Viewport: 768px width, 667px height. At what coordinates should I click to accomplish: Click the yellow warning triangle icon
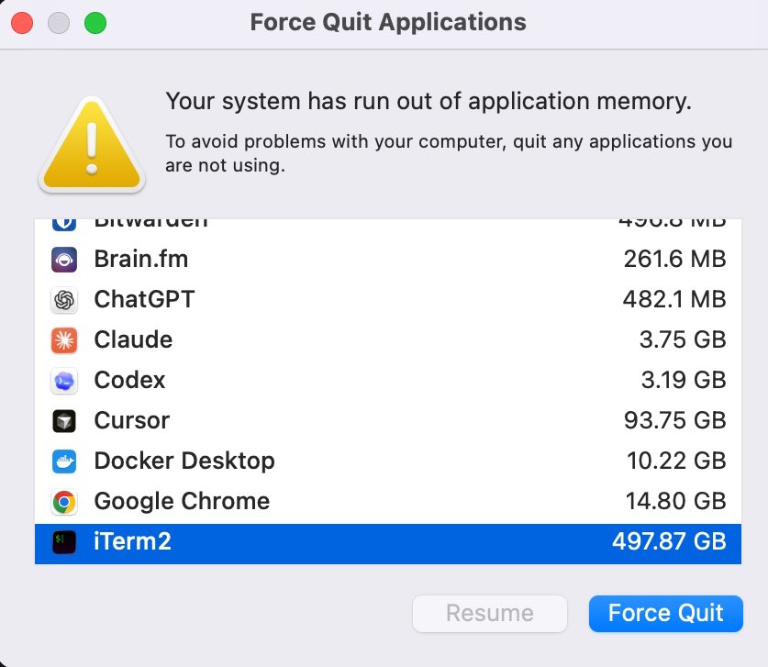click(x=92, y=143)
